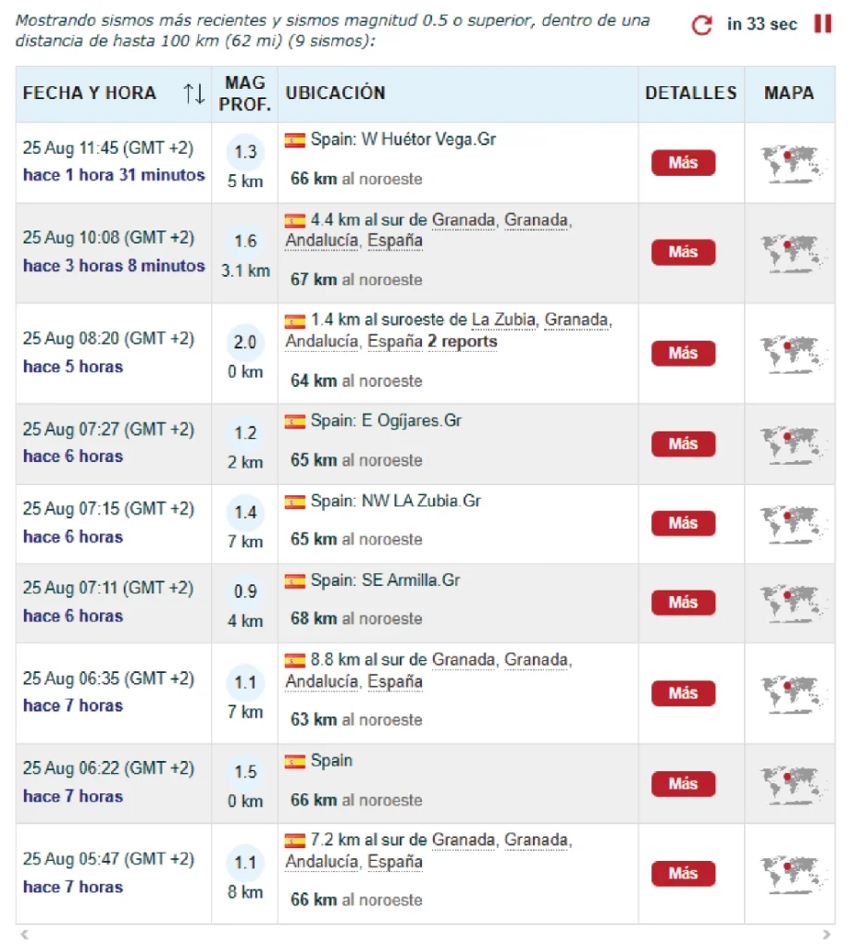Open map icon for La Zubia 08:20 quake
854x948 pixels.
point(791,354)
